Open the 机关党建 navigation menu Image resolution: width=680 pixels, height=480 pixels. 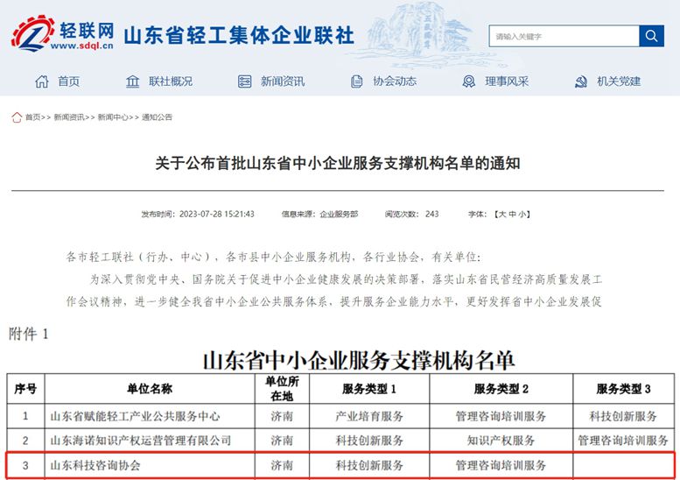tap(619, 81)
